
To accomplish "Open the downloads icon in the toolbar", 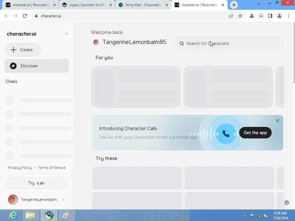I will [261, 16].
